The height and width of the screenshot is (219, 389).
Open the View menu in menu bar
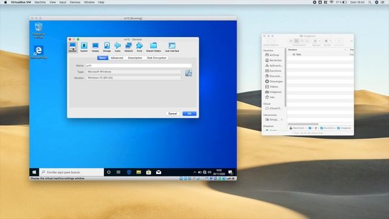coord(53,2)
